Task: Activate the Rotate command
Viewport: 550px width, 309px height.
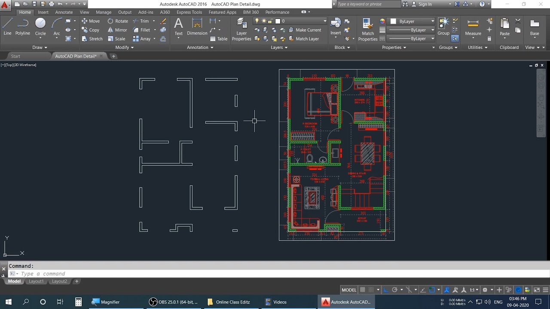Action: click(118, 21)
